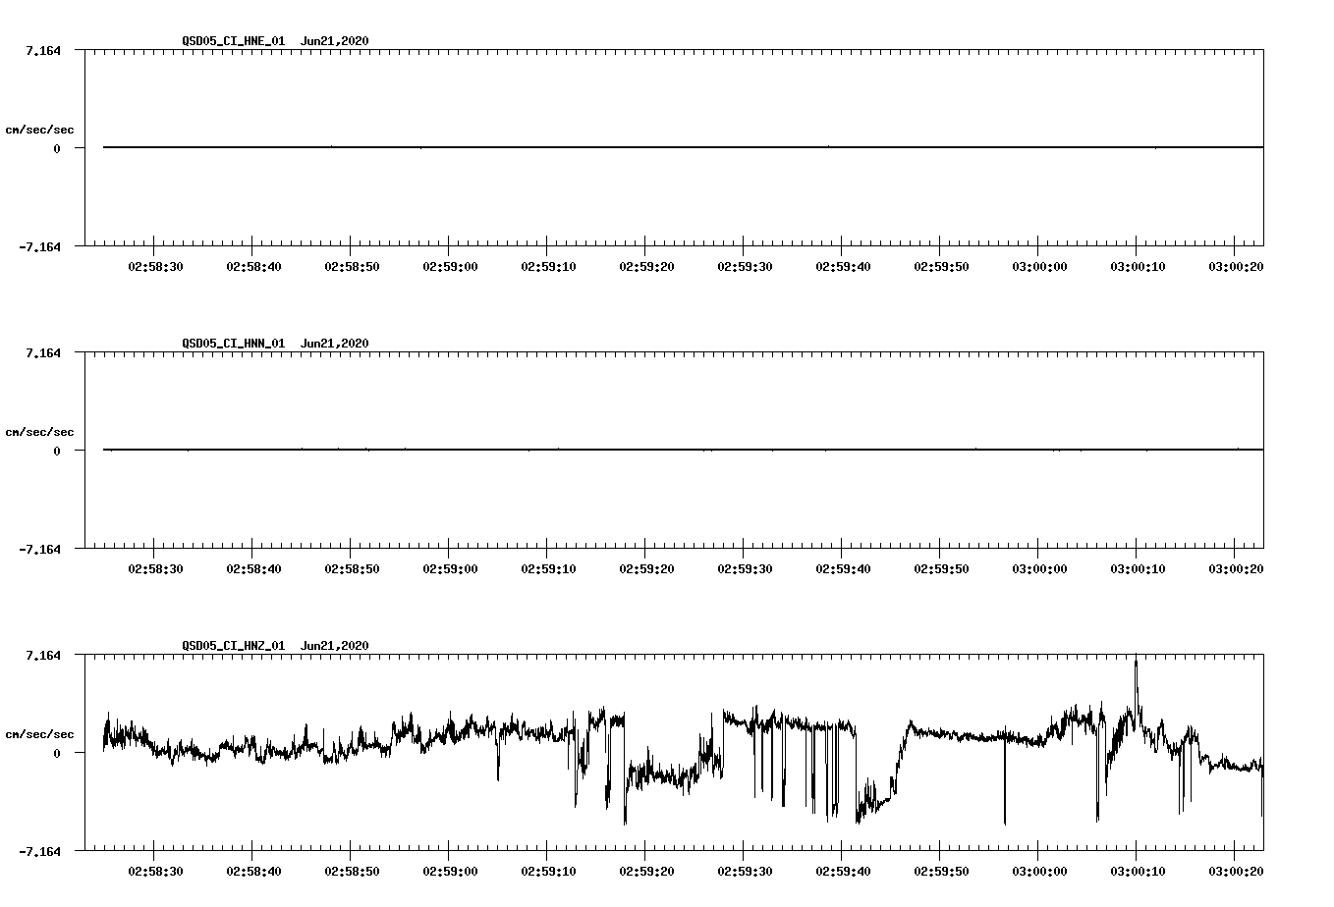This screenshot has width=1334, height=907.
Task: Click the 02:59:00 time label under HNE chart
Action: pyautogui.click(x=450, y=266)
